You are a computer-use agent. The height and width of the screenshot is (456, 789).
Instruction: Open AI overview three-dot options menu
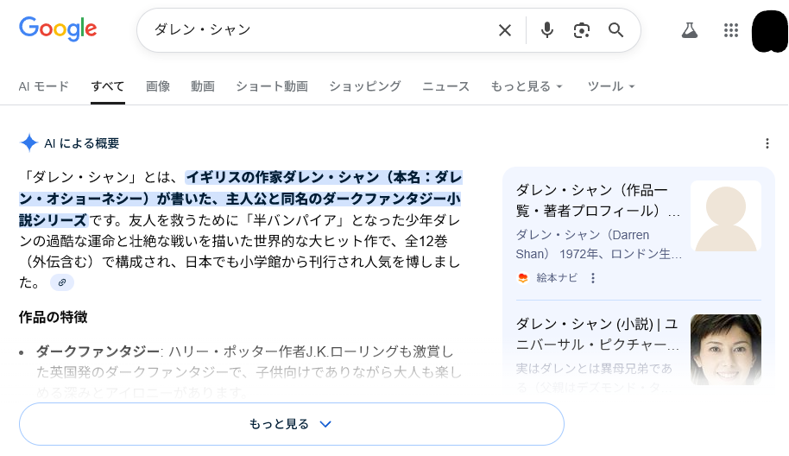coord(767,143)
